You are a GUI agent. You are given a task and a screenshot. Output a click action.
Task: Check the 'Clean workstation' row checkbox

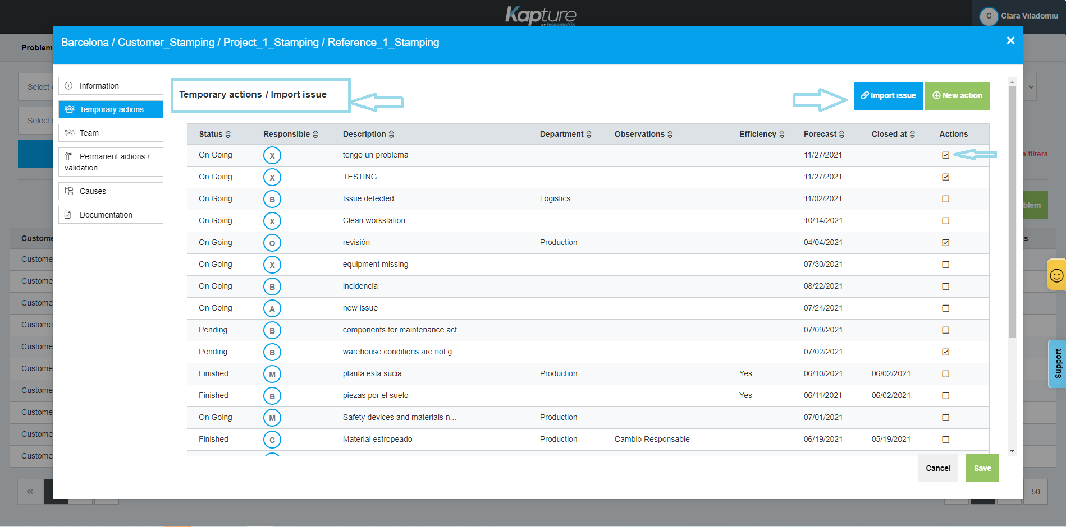point(945,221)
